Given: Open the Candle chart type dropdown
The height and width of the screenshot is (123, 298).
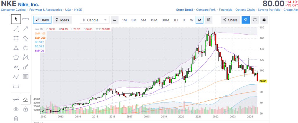Looking at the screenshot, I should (x=95, y=20).
